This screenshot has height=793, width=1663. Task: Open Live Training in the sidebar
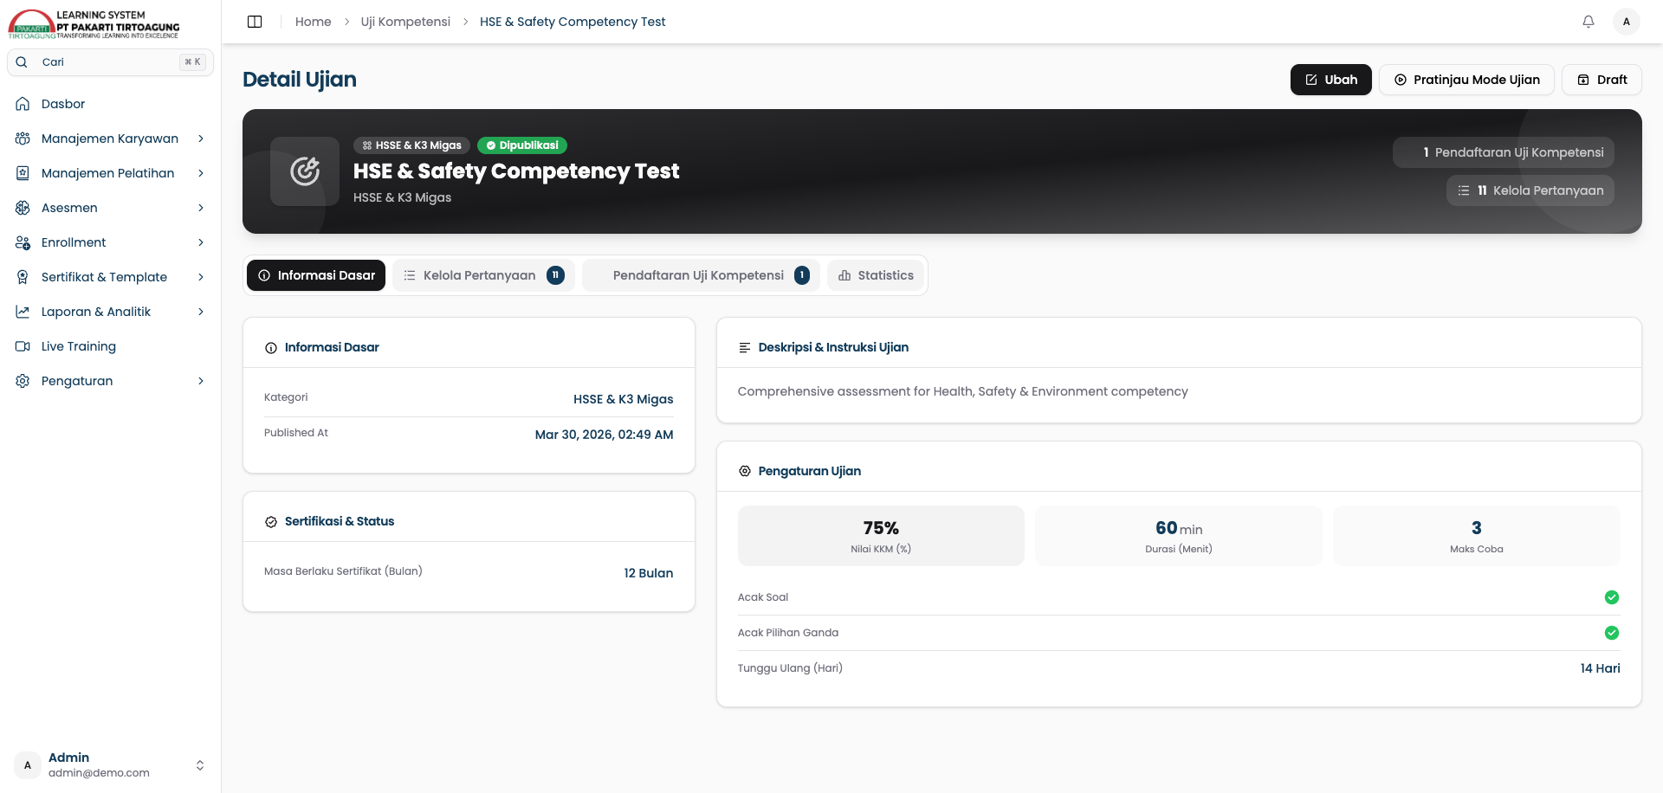111,346
